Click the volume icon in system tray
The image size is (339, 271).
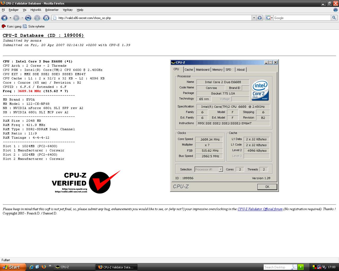click(x=324, y=267)
